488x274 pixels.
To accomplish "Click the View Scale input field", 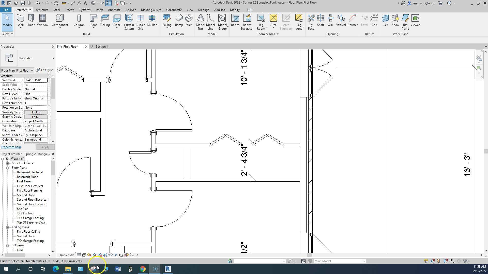I will coord(36,80).
